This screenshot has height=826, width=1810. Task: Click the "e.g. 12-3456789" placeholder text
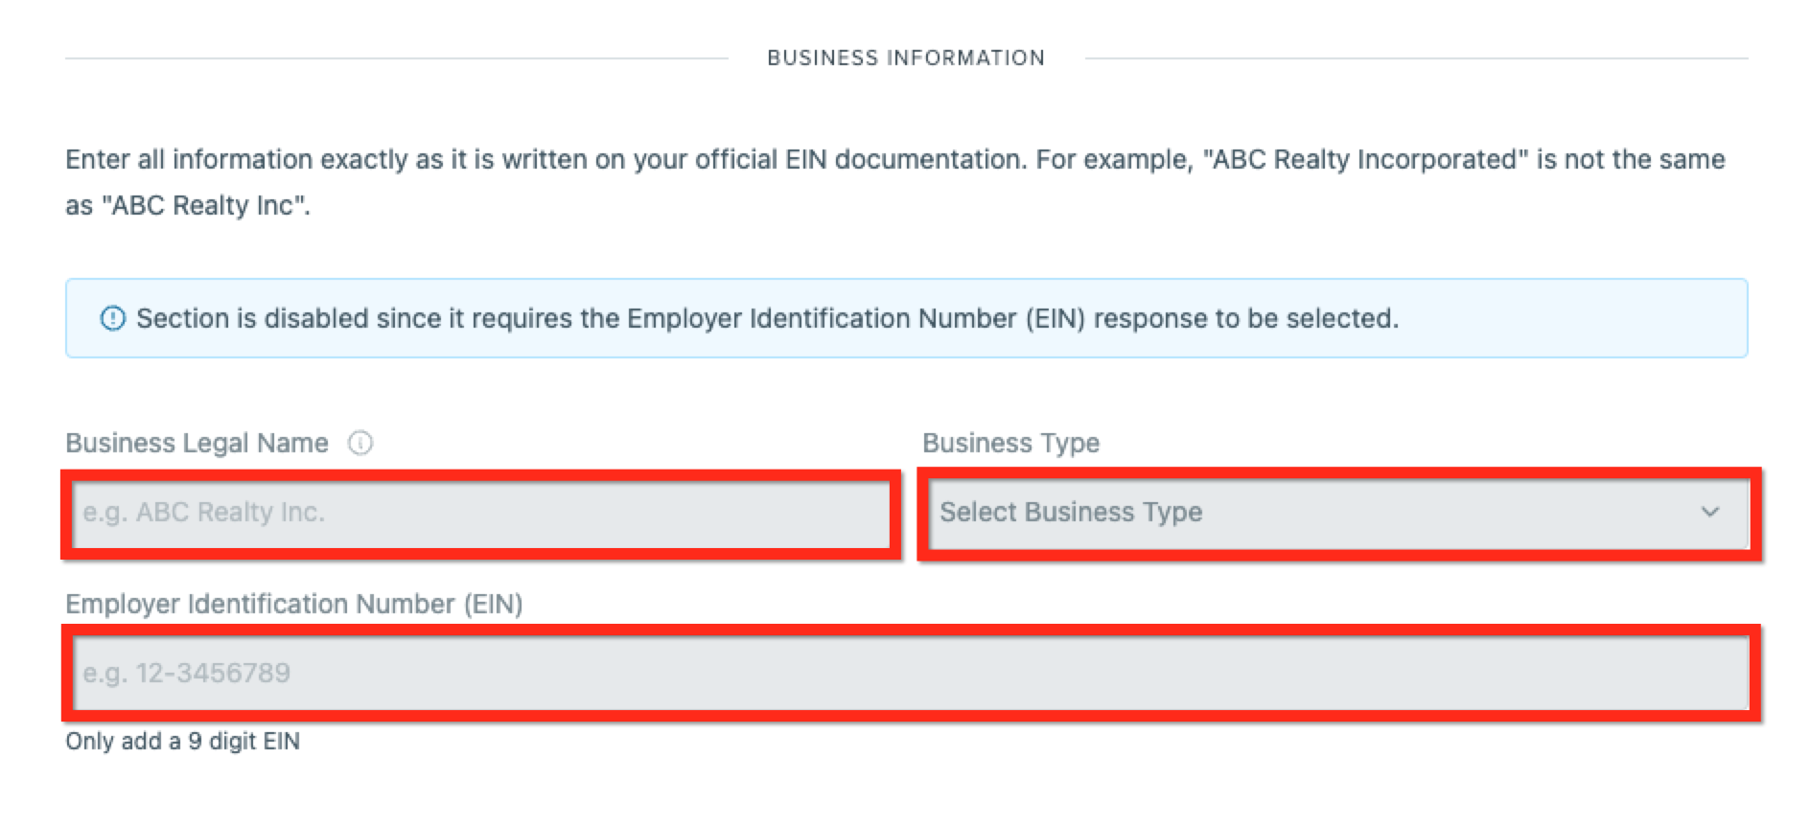click(186, 673)
